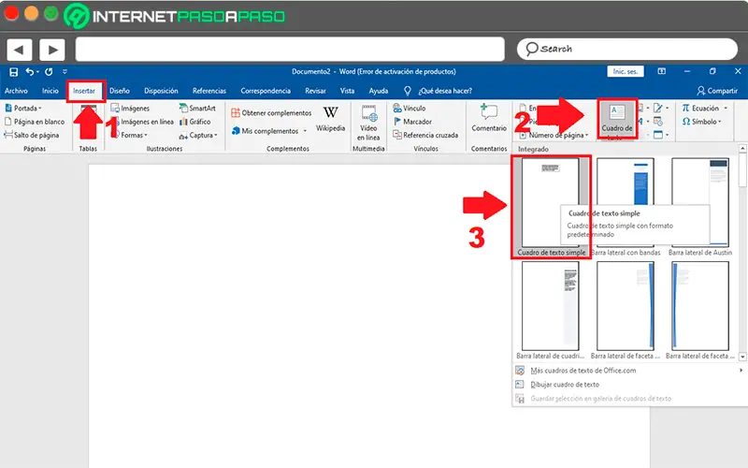The height and width of the screenshot is (468, 748).
Task: Click the Vínculo hyperlink button
Action: pyautogui.click(x=410, y=108)
